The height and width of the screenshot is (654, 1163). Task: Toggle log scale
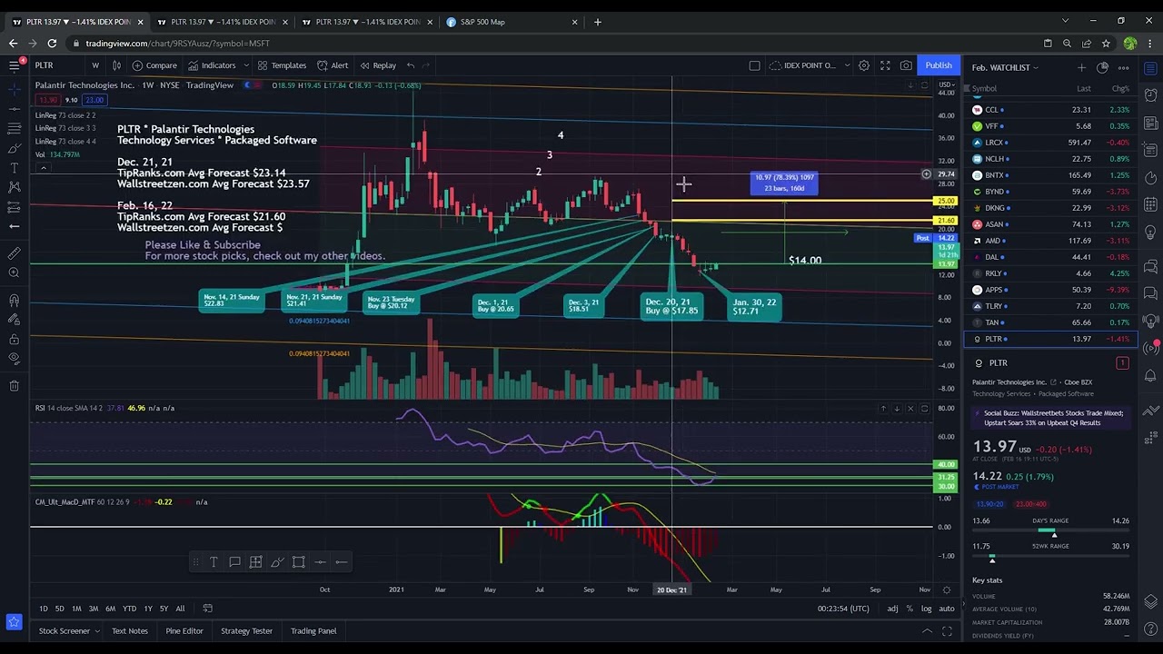(926, 609)
